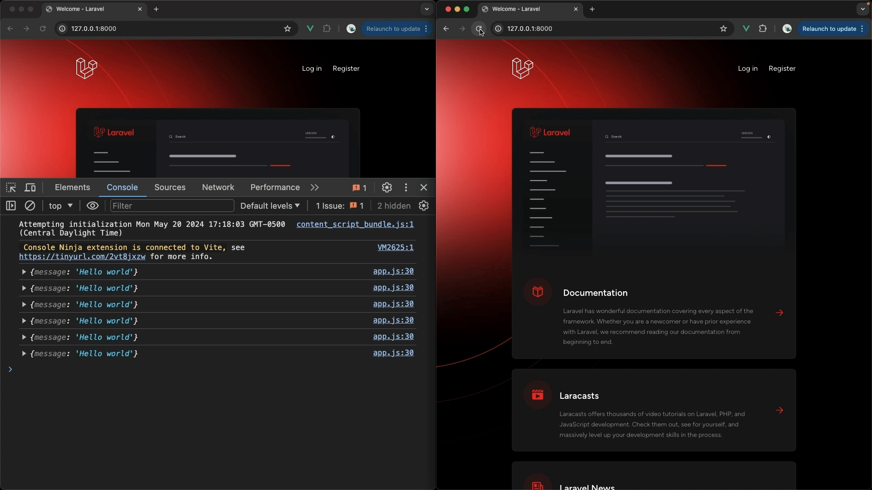Viewport: 872px width, 490px height.
Task: Open the JavaScript context 'top' dropdown
Action: [61, 206]
